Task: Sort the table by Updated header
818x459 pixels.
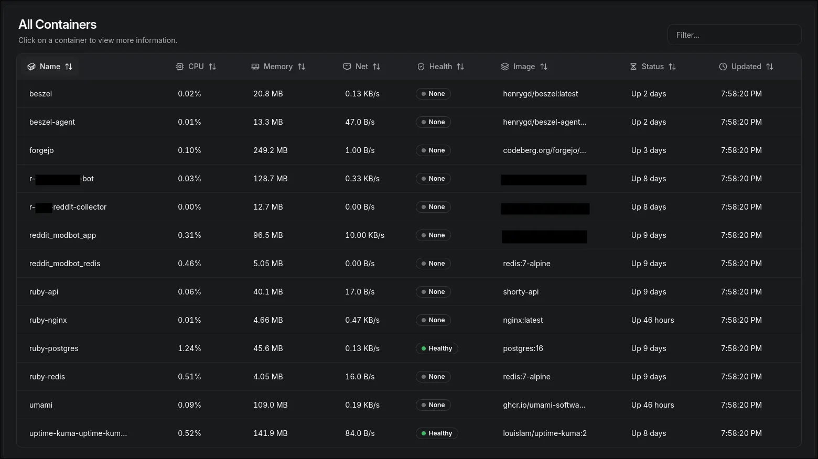Action: point(746,67)
